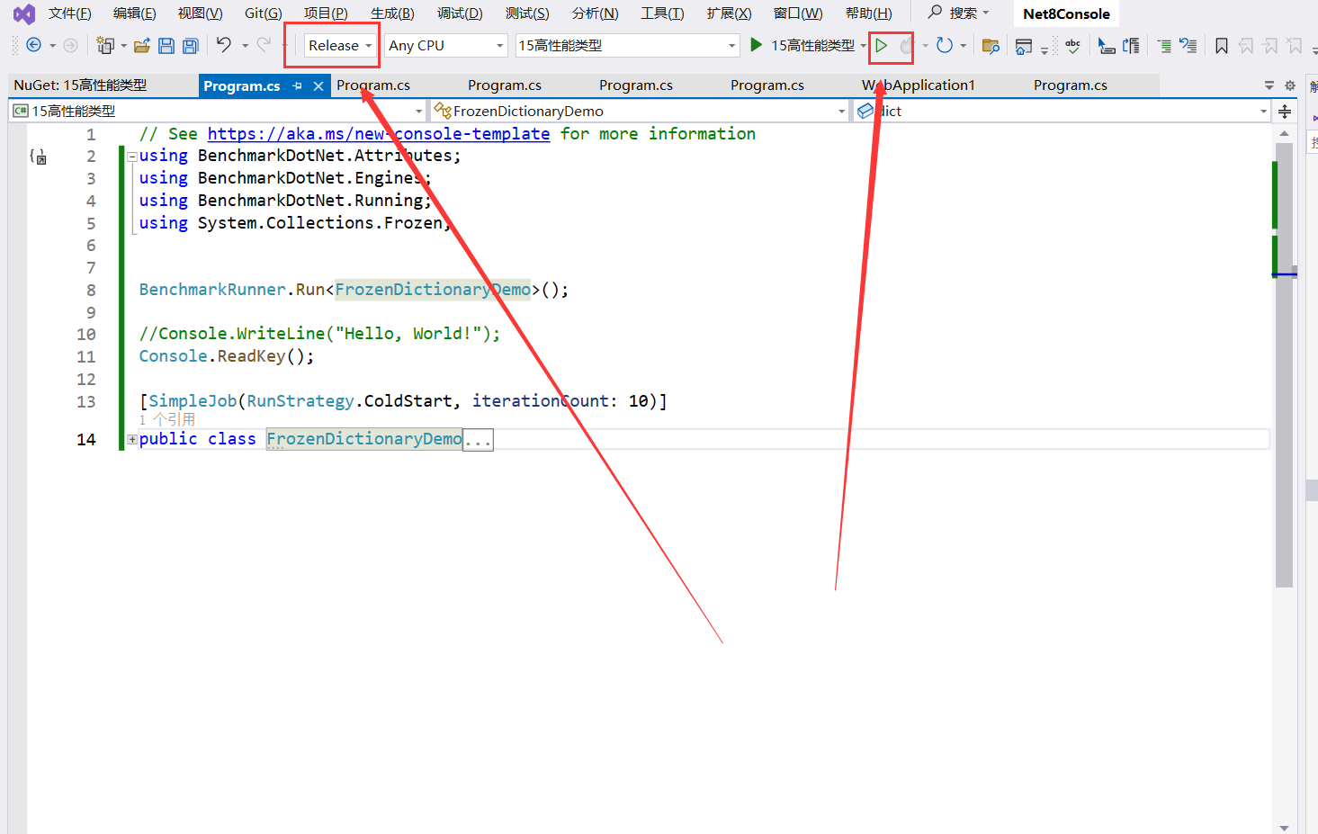Open the Git(G) menu

tap(264, 13)
